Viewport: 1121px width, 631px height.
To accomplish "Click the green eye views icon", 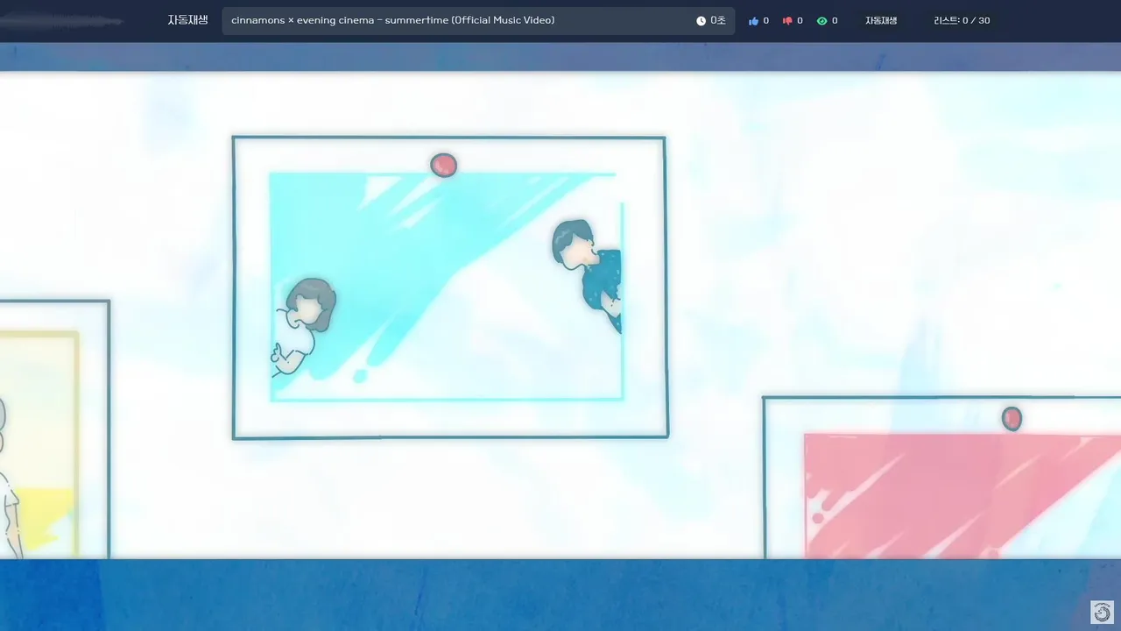I will tap(821, 21).
